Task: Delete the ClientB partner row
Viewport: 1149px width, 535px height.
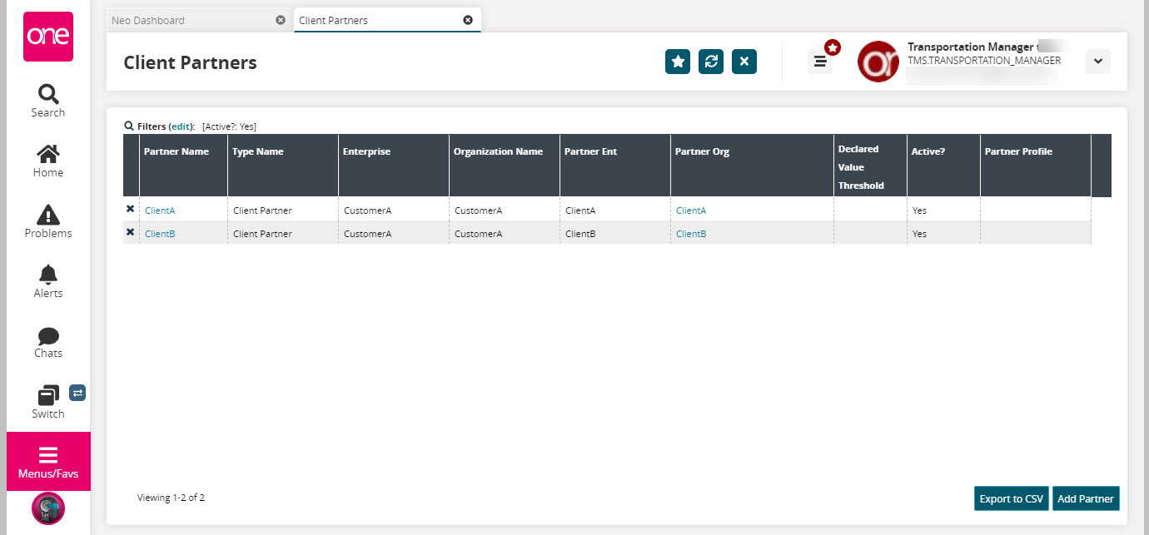Action: click(130, 233)
